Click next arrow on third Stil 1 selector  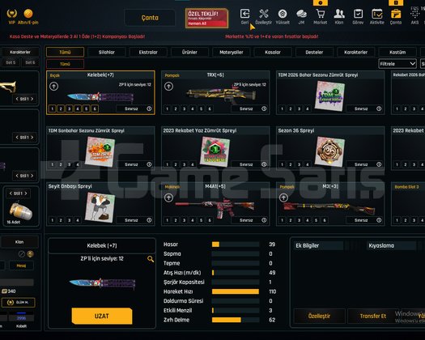click(32, 176)
